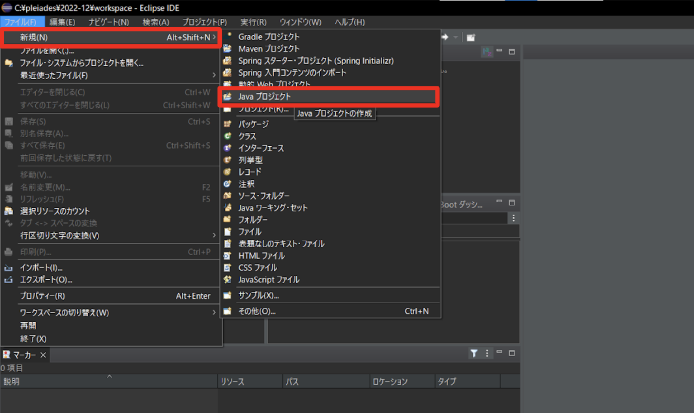The image size is (694, 413).
Task: Choose エクスポート(O)... menu entry
Action: 111,280
